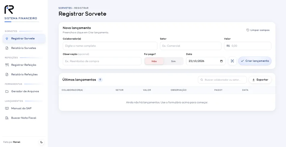Click the date value 23/10/2026
This screenshot has height=147, width=286.
coord(196,61)
